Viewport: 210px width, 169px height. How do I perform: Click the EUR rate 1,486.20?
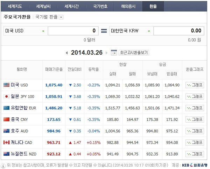pos(54,108)
